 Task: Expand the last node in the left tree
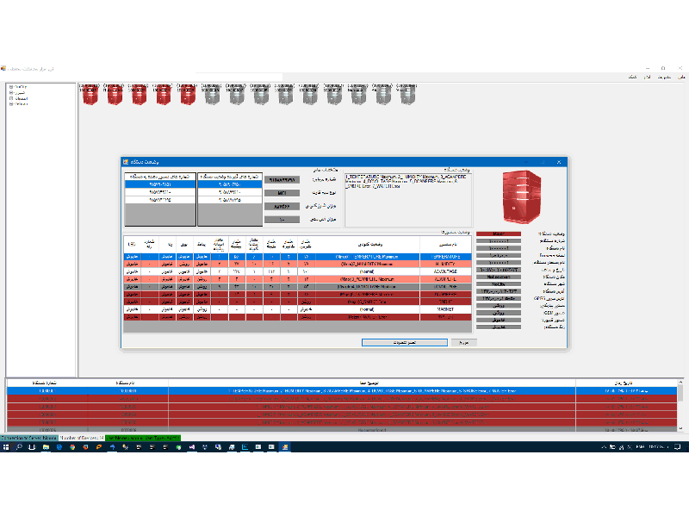(10, 104)
